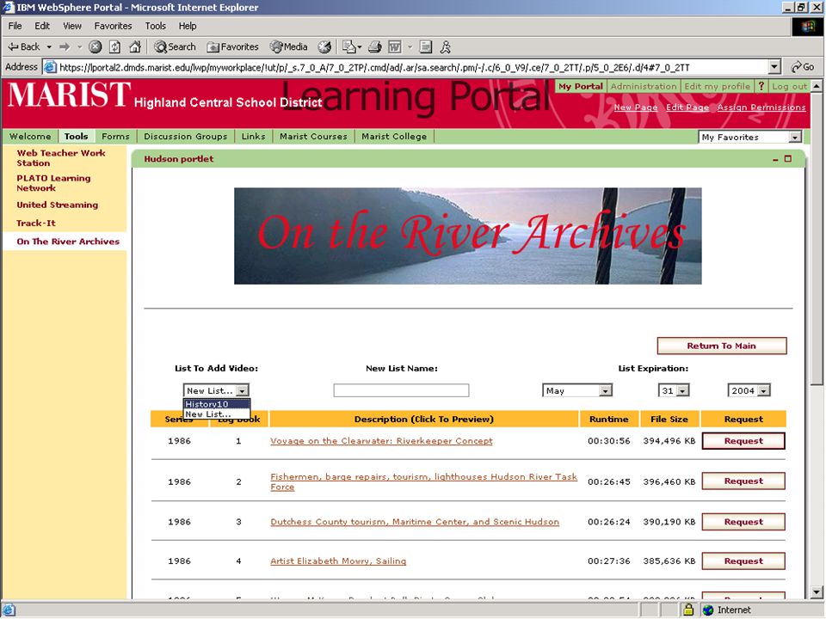Viewport: 826px width, 619px height.
Task: Click the vertical scrollbar down arrow
Action: click(817, 591)
